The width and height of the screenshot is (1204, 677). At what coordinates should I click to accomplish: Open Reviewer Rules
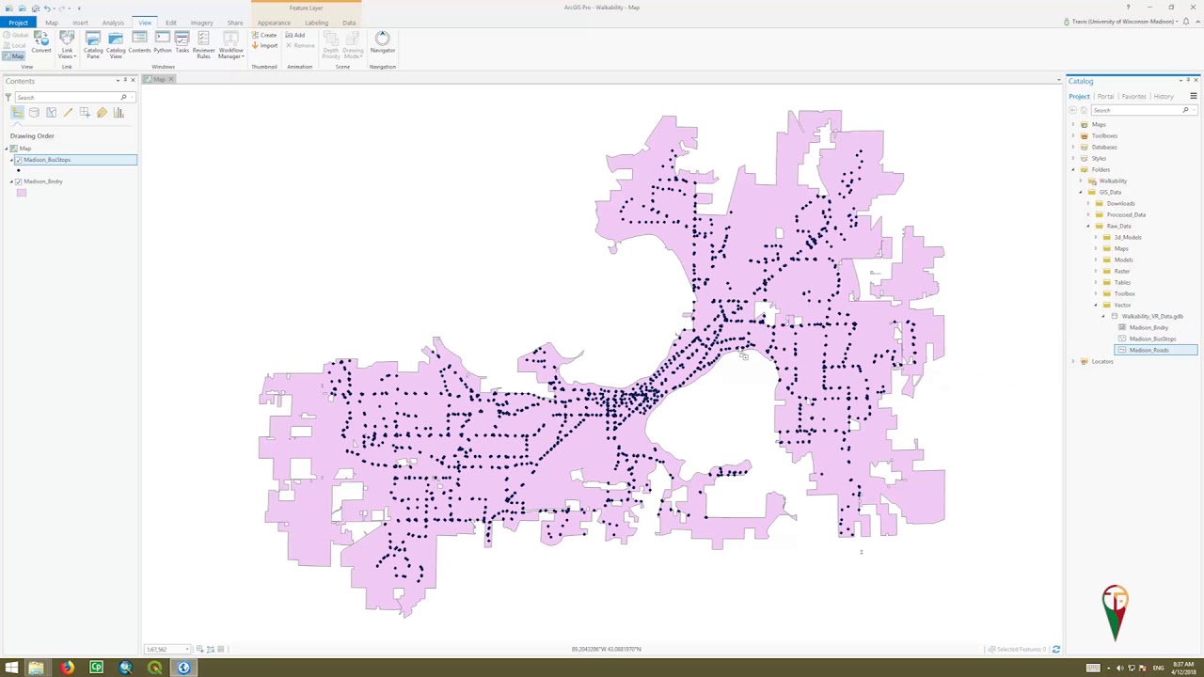[203, 44]
